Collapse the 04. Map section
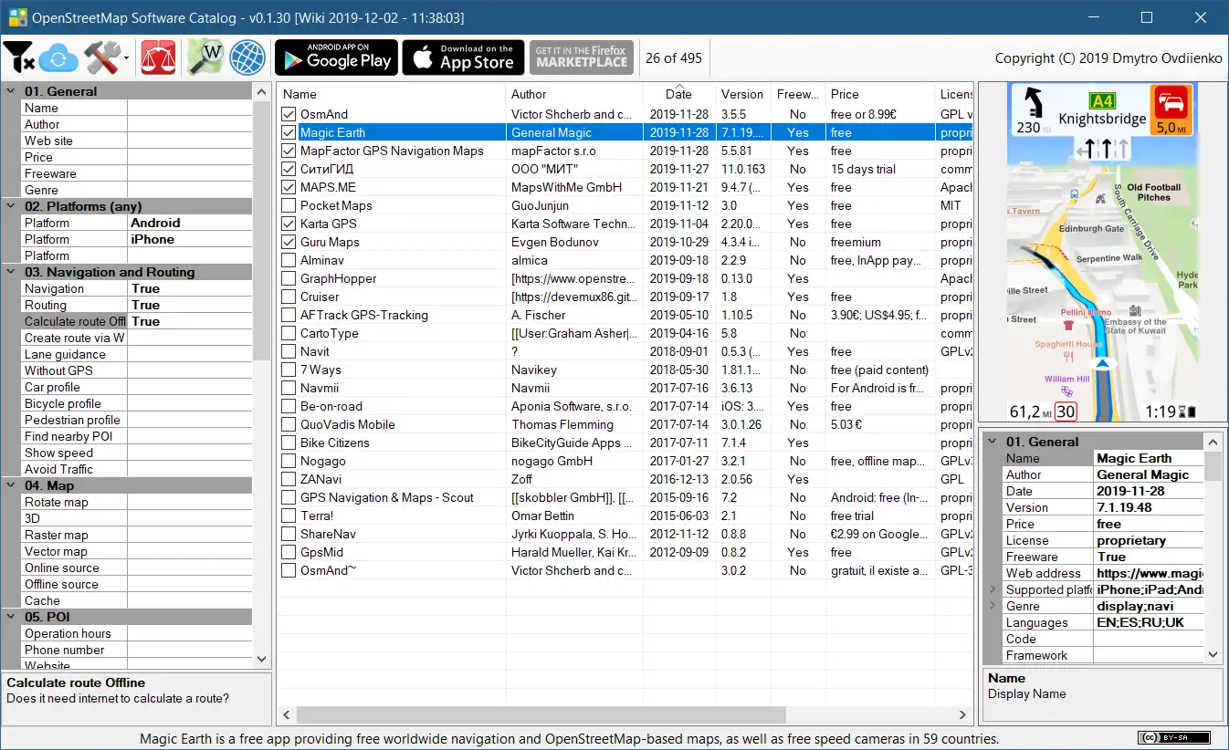1229x750 pixels. point(11,485)
